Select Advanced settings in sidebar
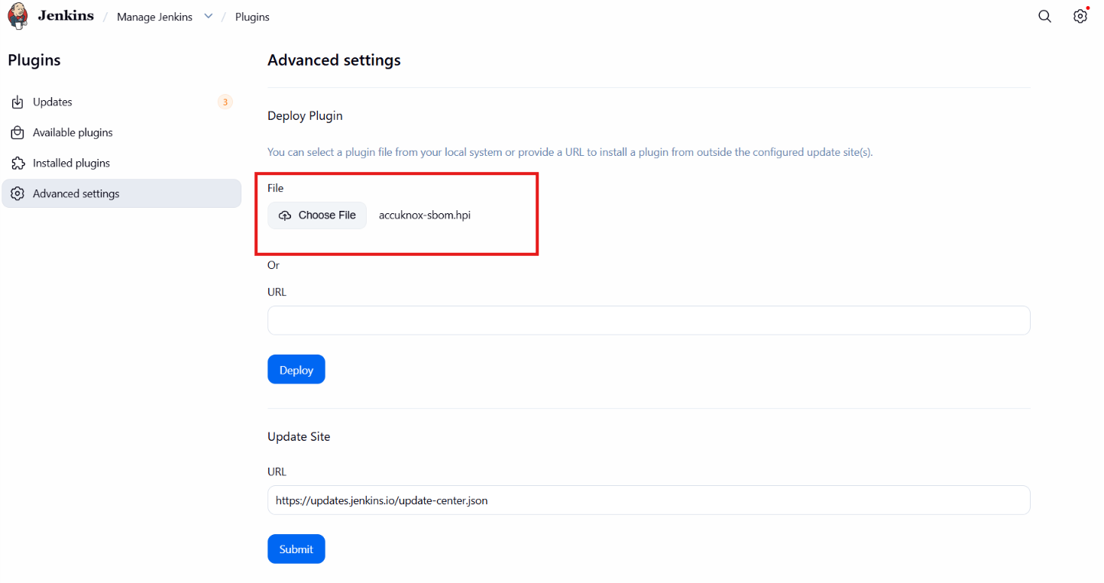 click(x=121, y=194)
